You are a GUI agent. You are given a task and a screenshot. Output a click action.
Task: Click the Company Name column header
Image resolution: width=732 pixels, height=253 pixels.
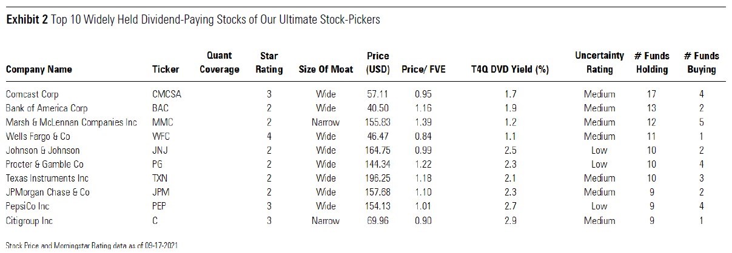tap(39, 70)
